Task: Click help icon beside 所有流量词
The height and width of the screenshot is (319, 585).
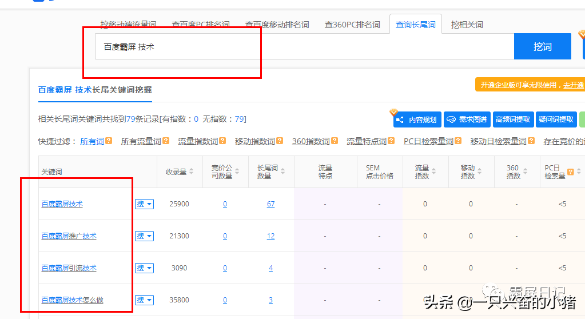Action: [x=166, y=141]
